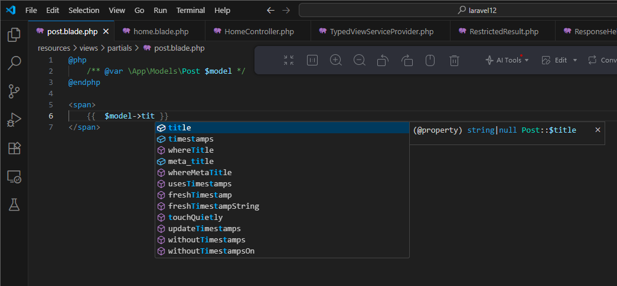Screen dimensions: 617x286
Task: Switch to TypedViewServiceProvider.php tab
Action: pyautogui.click(x=380, y=31)
